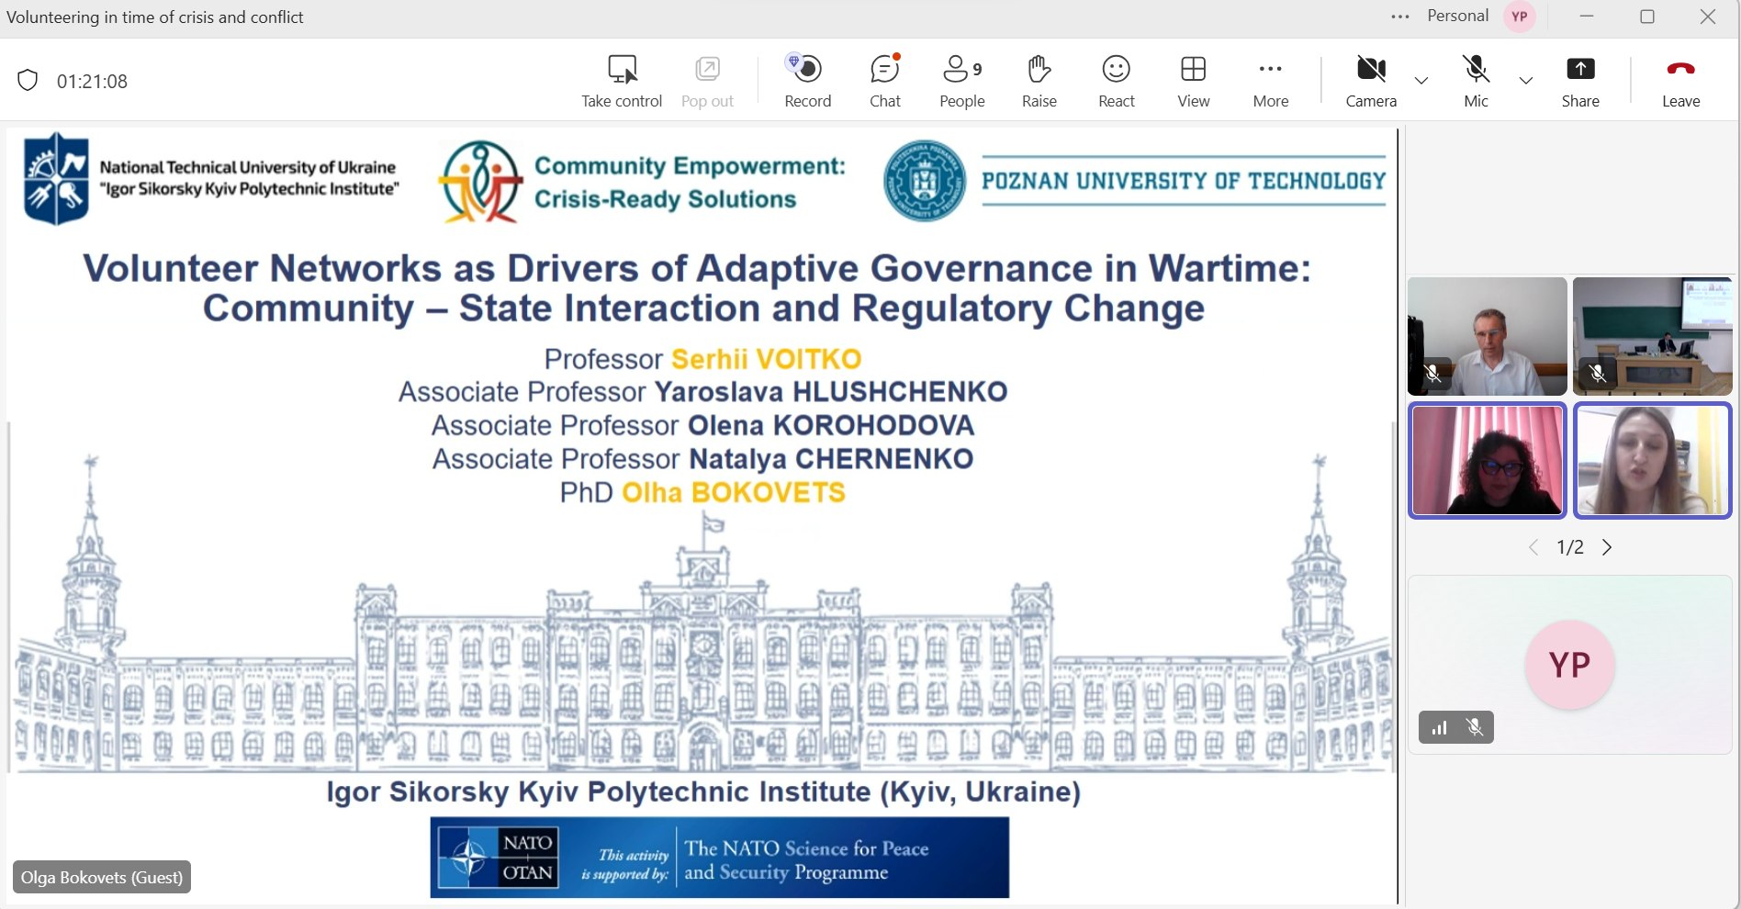Screen dimensions: 1741x909
Task: Open the YP profile avatar in title bar
Action: [1520, 17]
